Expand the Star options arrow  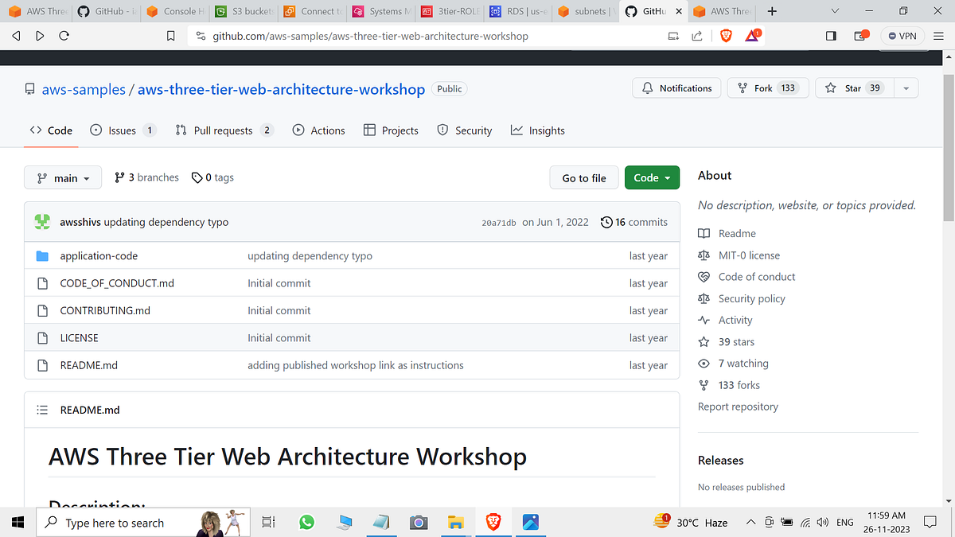click(906, 88)
